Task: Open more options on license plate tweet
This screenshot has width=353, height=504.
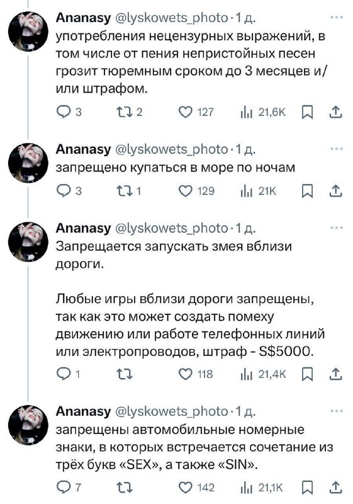Action: 337,411
